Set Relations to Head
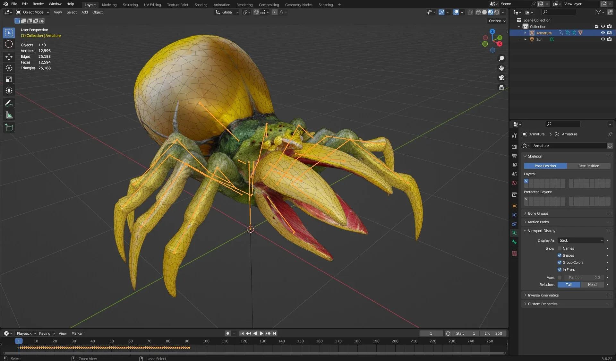This screenshot has width=616, height=361. tap(592, 285)
